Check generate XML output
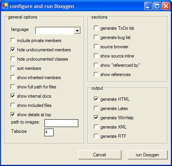Screen dimensions: 172x166 coord(96,127)
